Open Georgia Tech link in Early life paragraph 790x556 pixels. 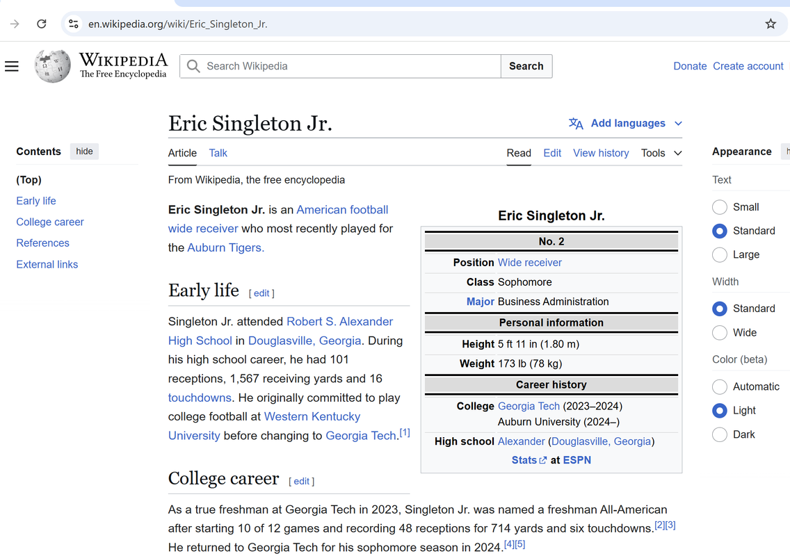click(x=361, y=436)
